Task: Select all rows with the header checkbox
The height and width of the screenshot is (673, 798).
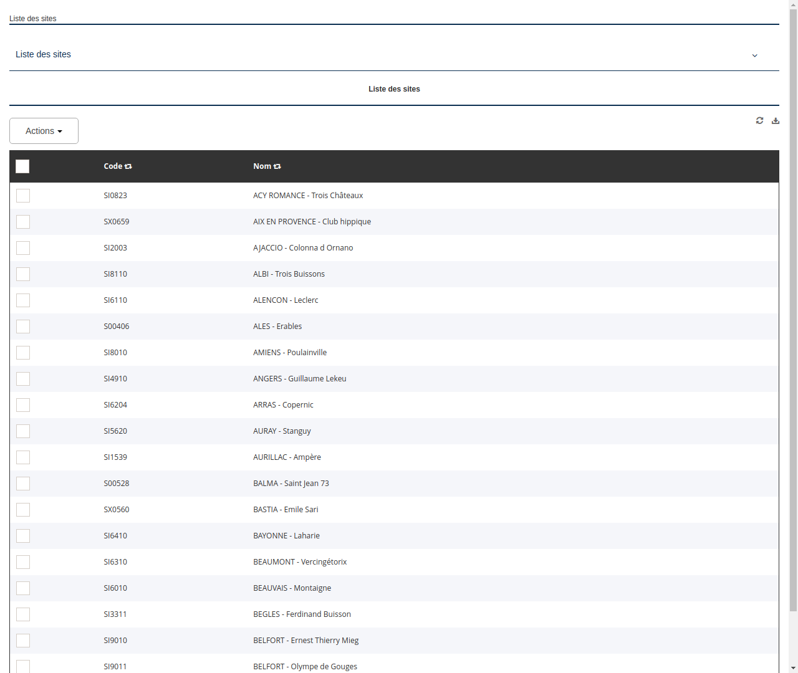Action: click(22, 166)
